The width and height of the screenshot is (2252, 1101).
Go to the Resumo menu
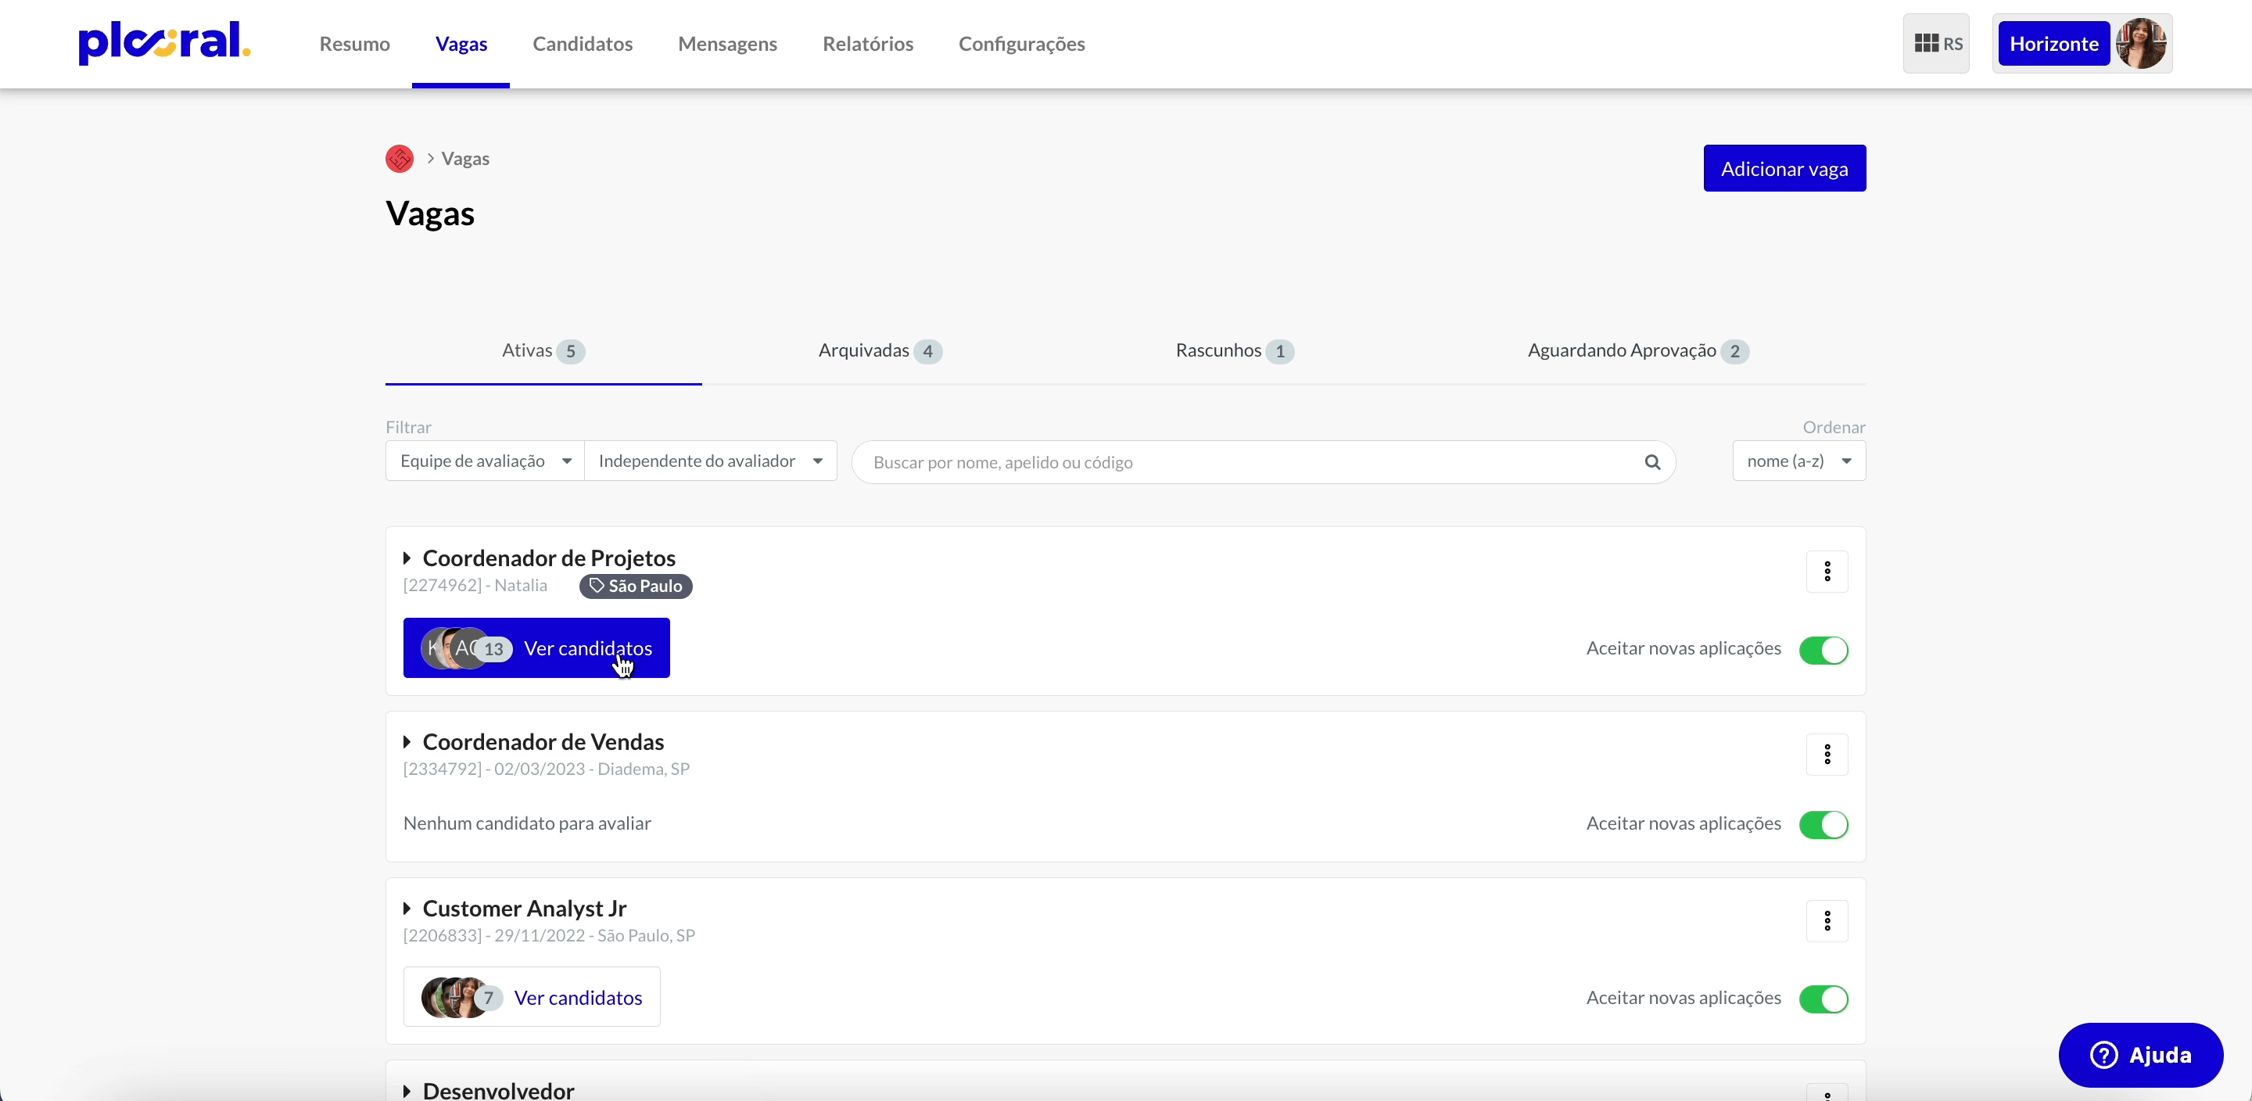click(354, 44)
